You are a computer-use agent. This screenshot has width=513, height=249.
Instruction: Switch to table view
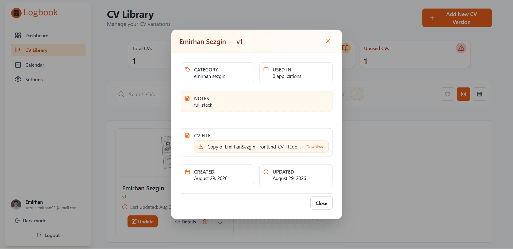tap(479, 94)
